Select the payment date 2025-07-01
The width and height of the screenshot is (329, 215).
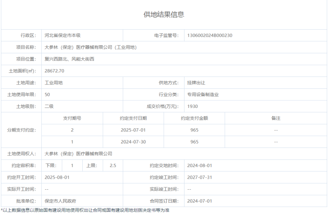point(133,130)
